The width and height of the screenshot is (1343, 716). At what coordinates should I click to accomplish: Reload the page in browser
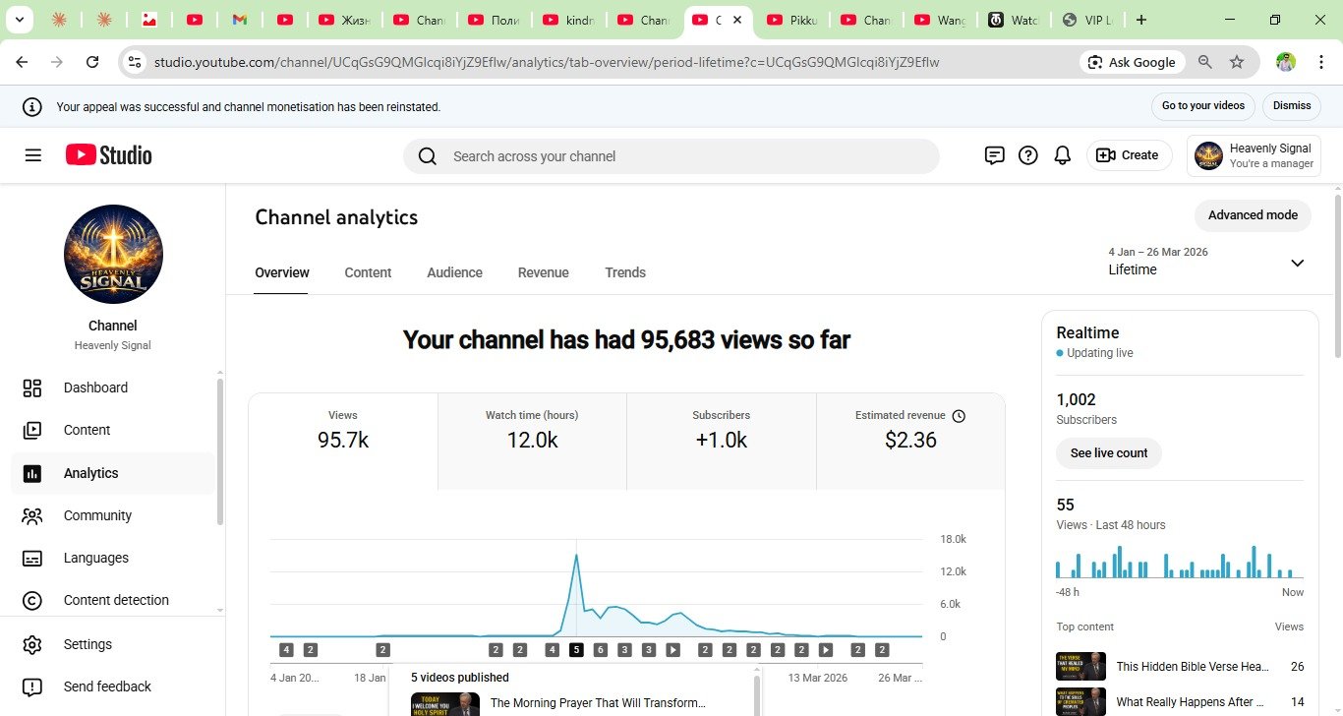(x=92, y=62)
